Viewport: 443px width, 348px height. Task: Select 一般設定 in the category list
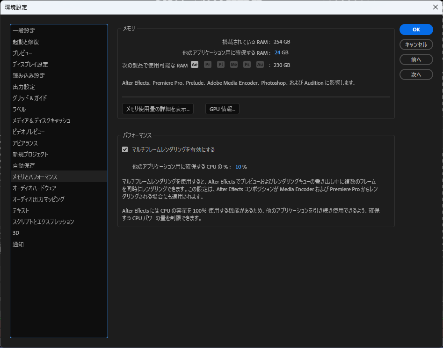[x=24, y=31]
